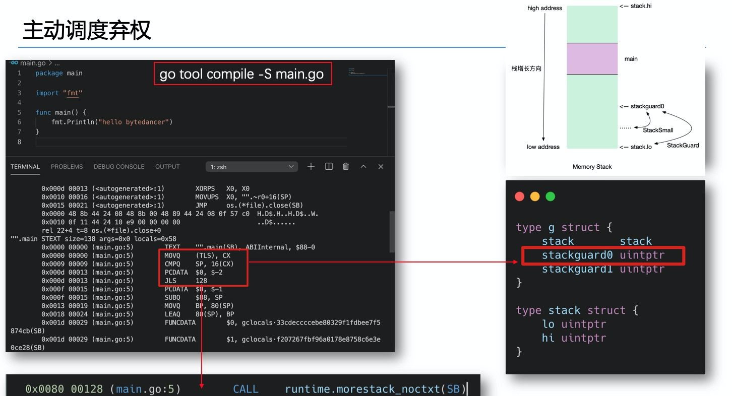Open the PROBLEMS panel tab

click(x=67, y=167)
